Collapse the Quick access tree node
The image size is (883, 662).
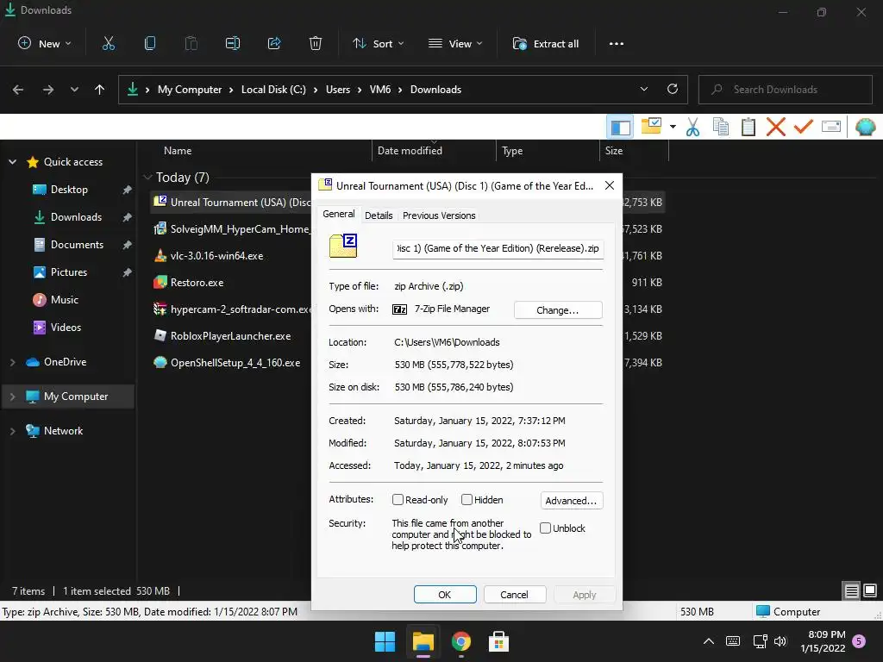[x=12, y=162]
